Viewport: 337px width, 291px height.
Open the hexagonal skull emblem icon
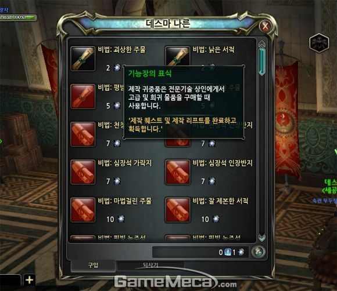point(319,43)
